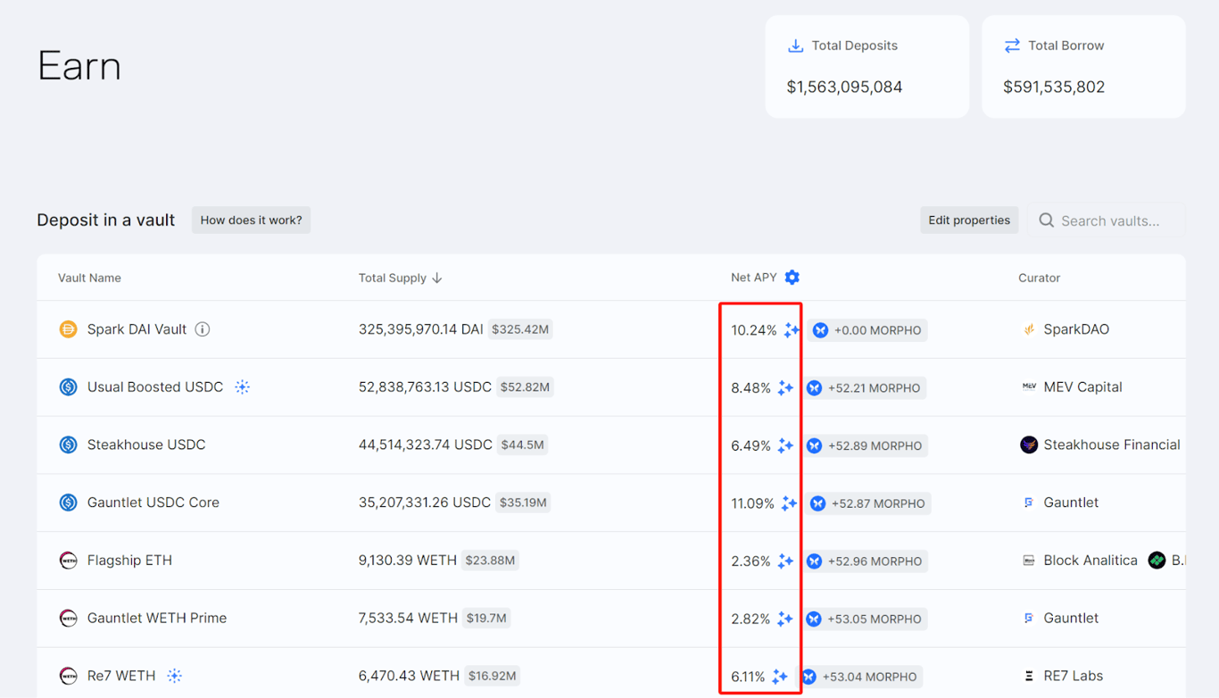
Task: Click info icon beside Spark DAI Vault
Action: tap(203, 329)
